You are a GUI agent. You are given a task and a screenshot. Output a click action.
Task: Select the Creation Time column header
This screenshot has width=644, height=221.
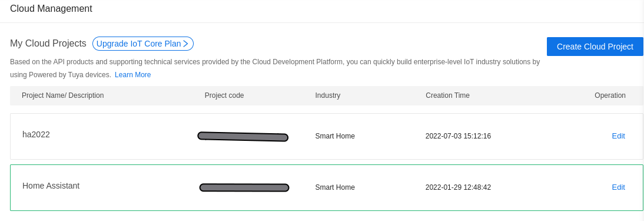(447, 95)
